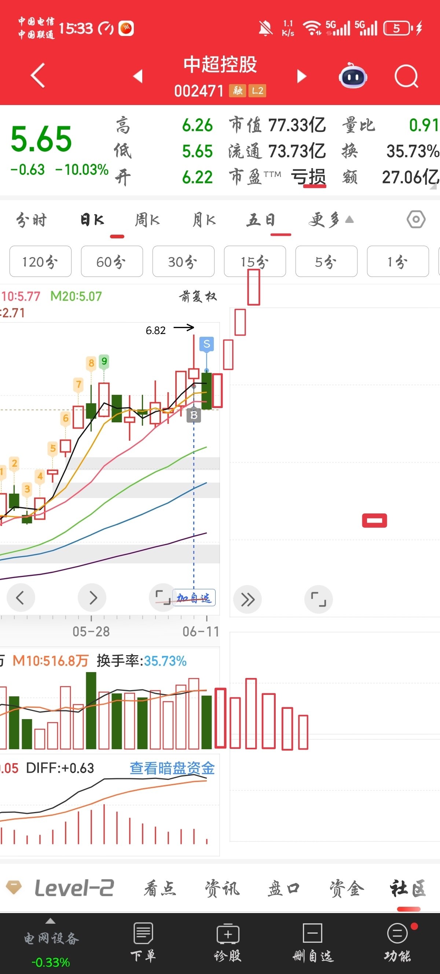Tap 换手率:35.73% indicator label
The height and width of the screenshot is (974, 440).
142,661
